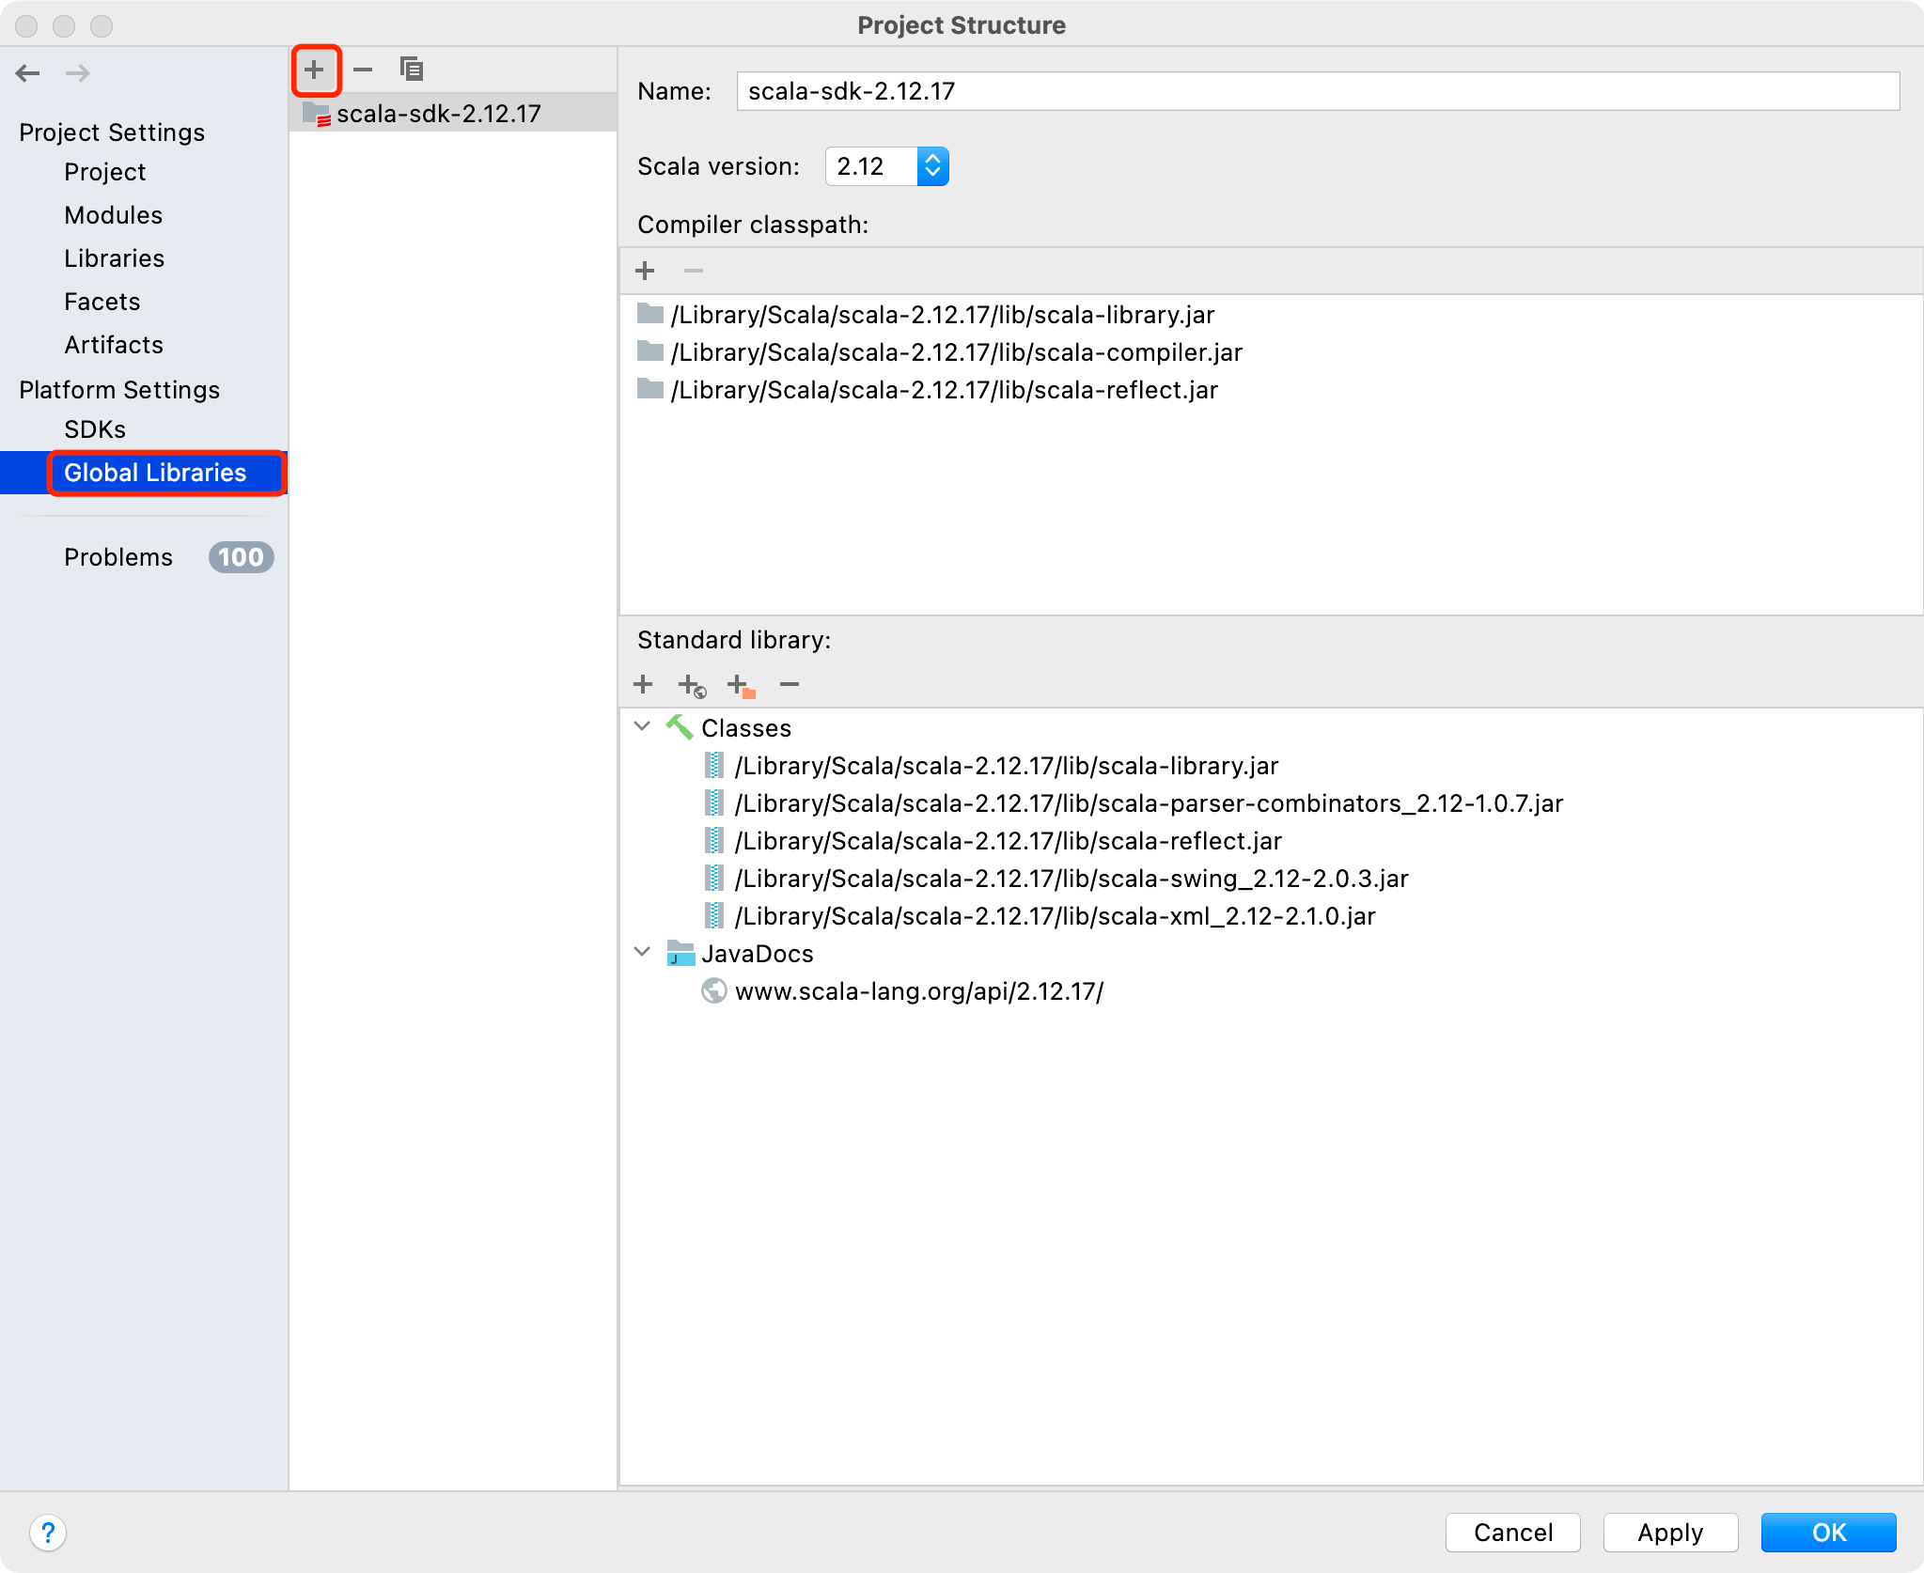Open the Problems section
The width and height of the screenshot is (1924, 1573).
118,557
